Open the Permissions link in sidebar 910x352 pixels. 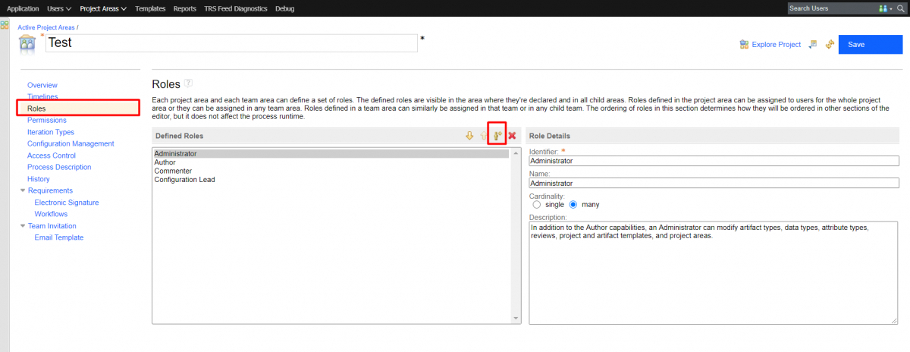46,120
